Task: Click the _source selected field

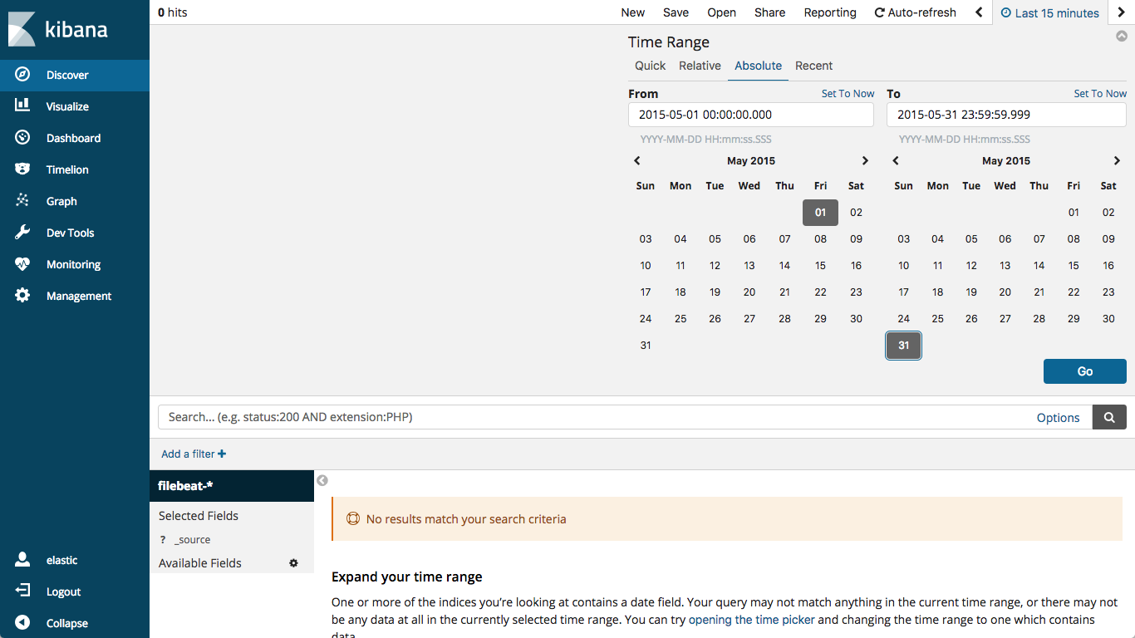Action: 193,540
